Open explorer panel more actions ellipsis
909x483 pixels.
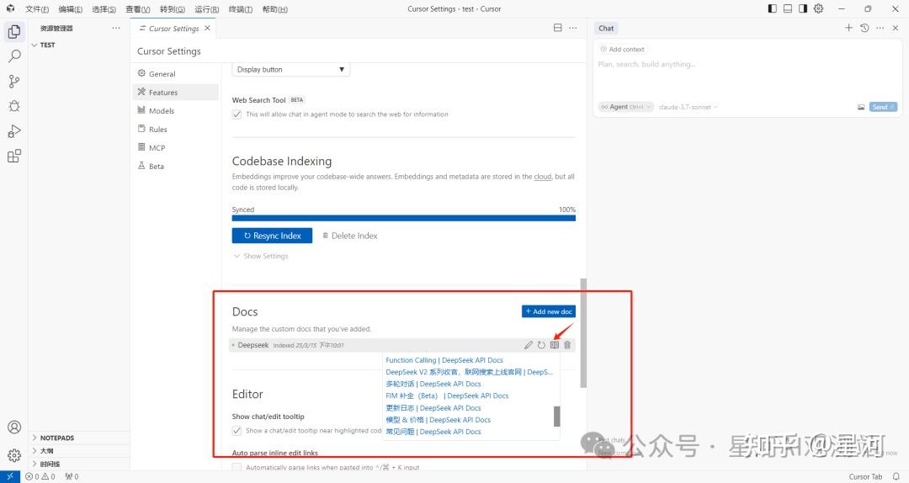(x=116, y=28)
